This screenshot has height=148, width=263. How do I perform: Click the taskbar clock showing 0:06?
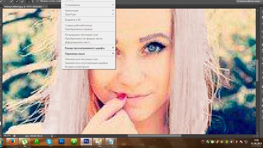[256, 142]
